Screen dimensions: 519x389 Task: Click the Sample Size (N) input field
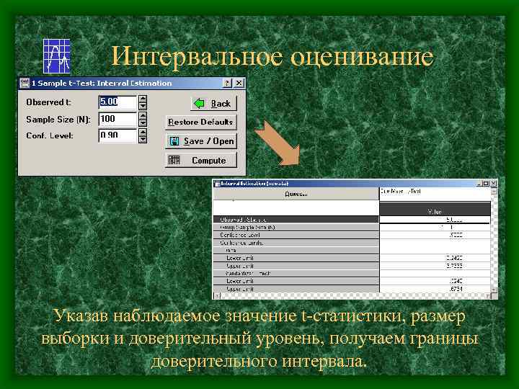pyautogui.click(x=117, y=119)
